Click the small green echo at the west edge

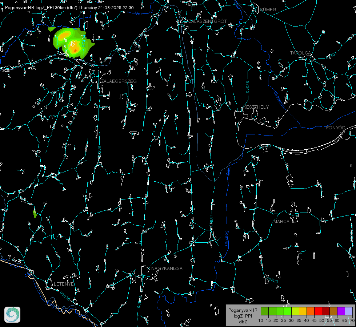pos(35,214)
